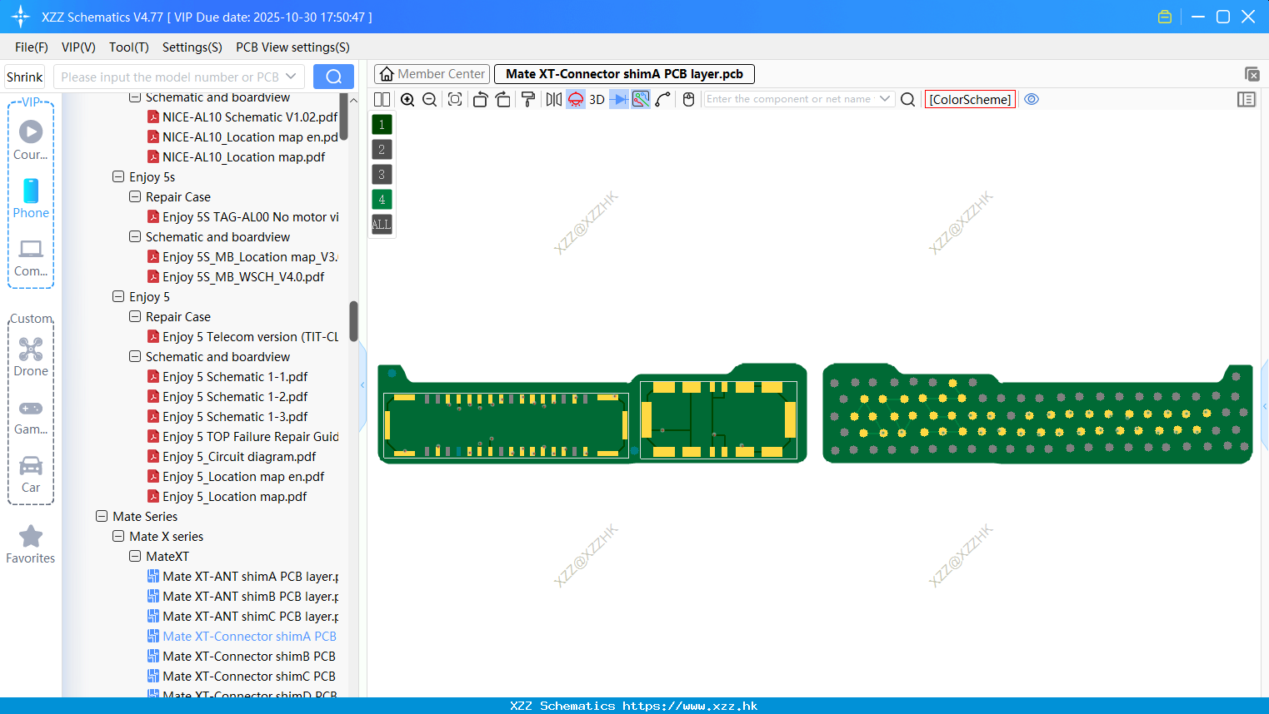
Task: Open the ColorScheme settings
Action: click(x=970, y=100)
